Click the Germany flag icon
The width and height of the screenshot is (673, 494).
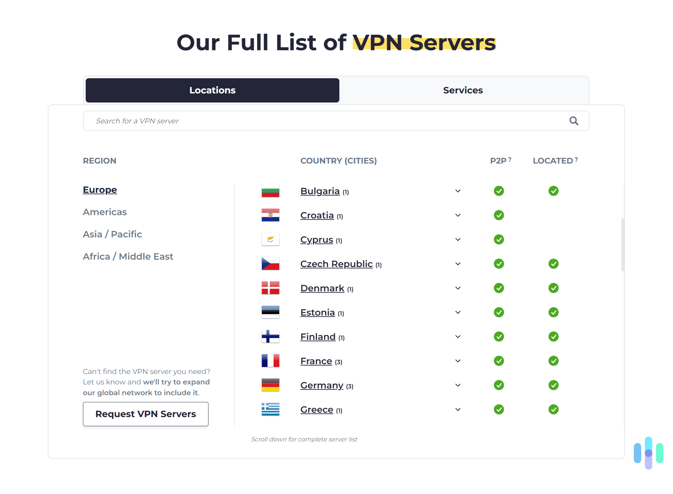click(270, 385)
